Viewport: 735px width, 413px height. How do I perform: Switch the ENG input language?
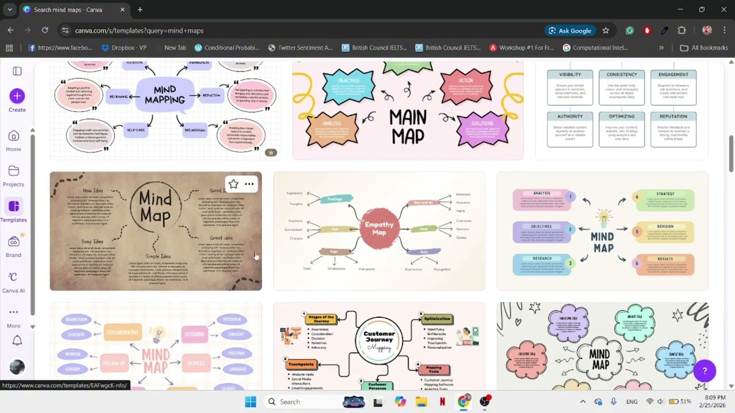pos(632,402)
